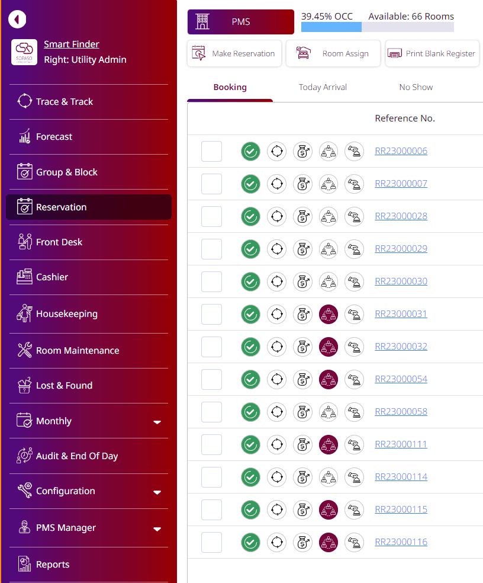The width and height of the screenshot is (483, 583).
Task: Click group sharing icon for RR23000058
Action: (x=329, y=412)
